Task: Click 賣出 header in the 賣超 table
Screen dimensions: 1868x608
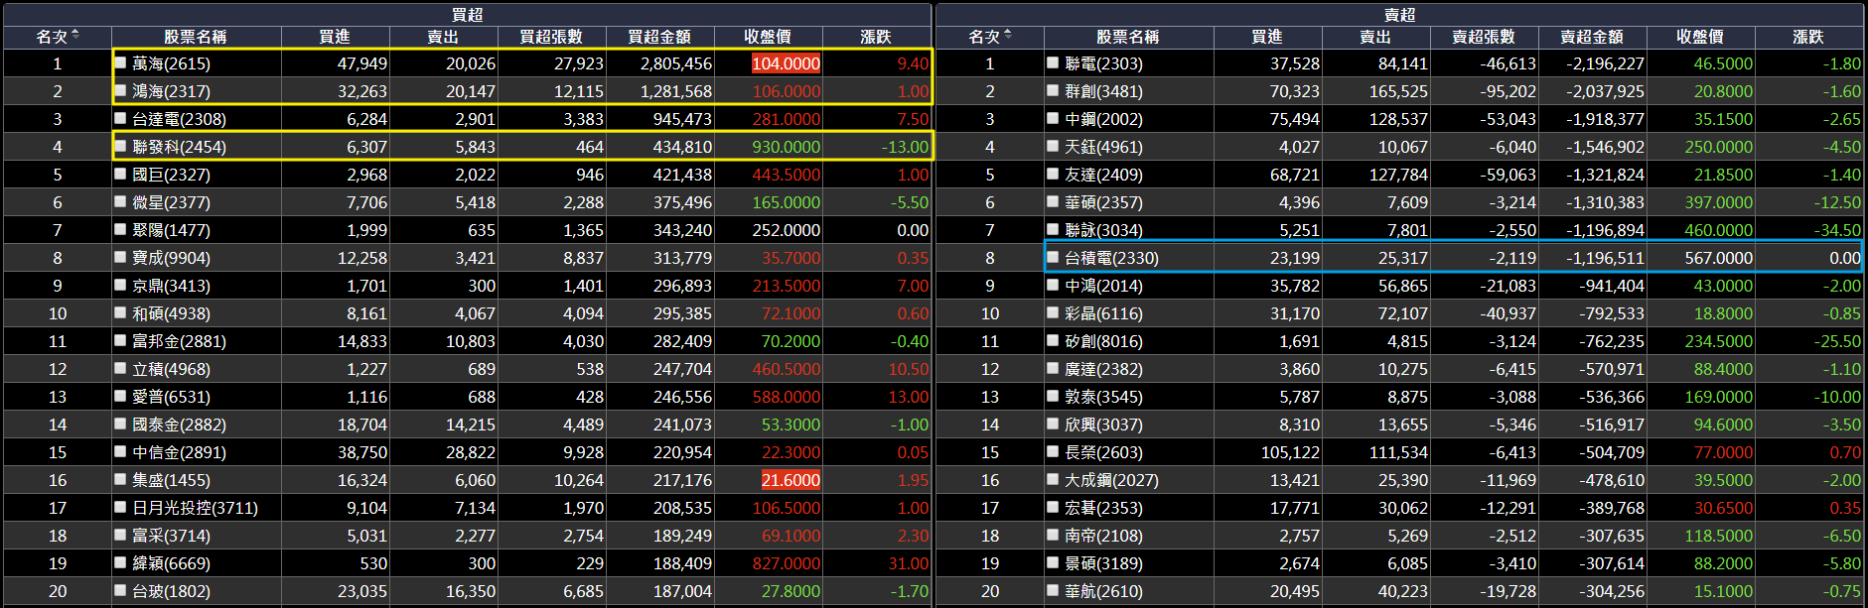Action: point(1375,37)
